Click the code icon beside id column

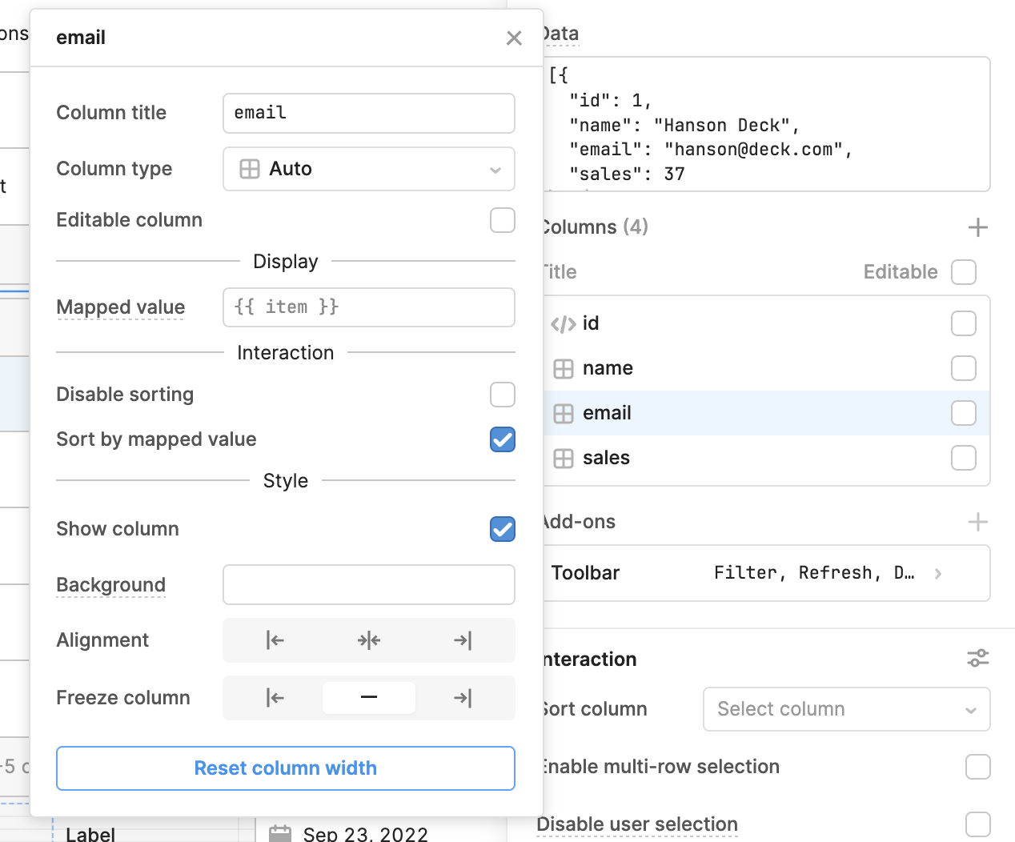click(564, 324)
